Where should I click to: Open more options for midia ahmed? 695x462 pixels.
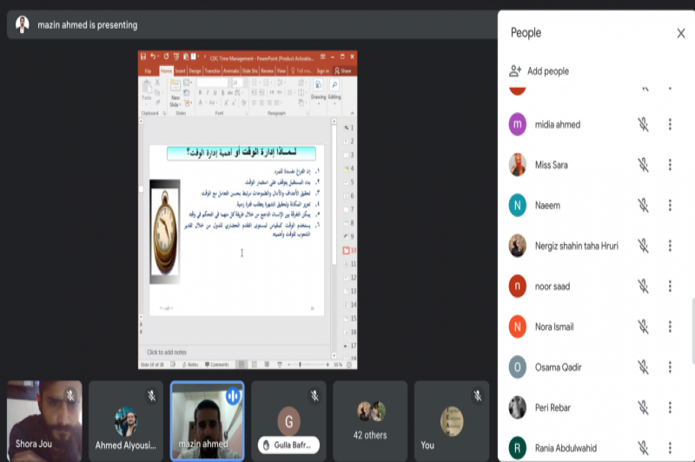tap(670, 124)
